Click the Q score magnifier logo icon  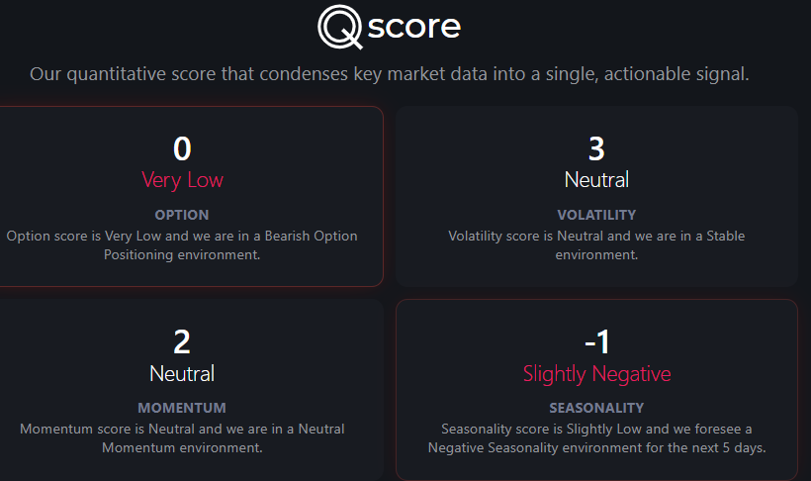click(x=340, y=27)
